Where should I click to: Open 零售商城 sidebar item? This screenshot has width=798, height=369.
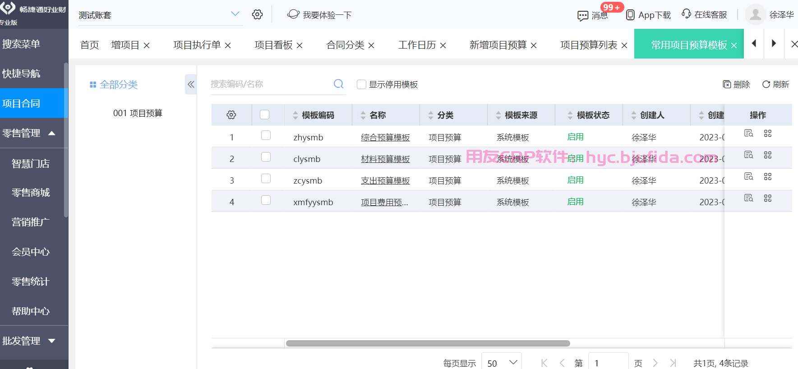31,193
